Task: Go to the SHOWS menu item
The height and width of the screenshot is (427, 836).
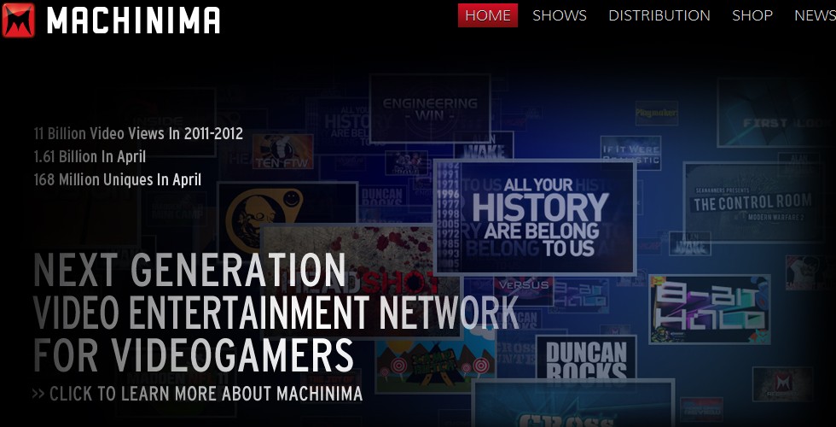Action: (560, 15)
